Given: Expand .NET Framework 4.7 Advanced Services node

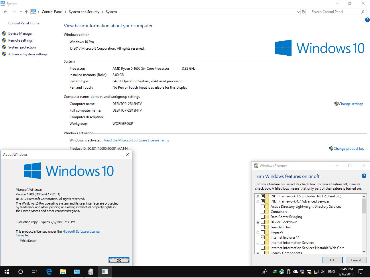Looking at the screenshot, I should point(258,202).
